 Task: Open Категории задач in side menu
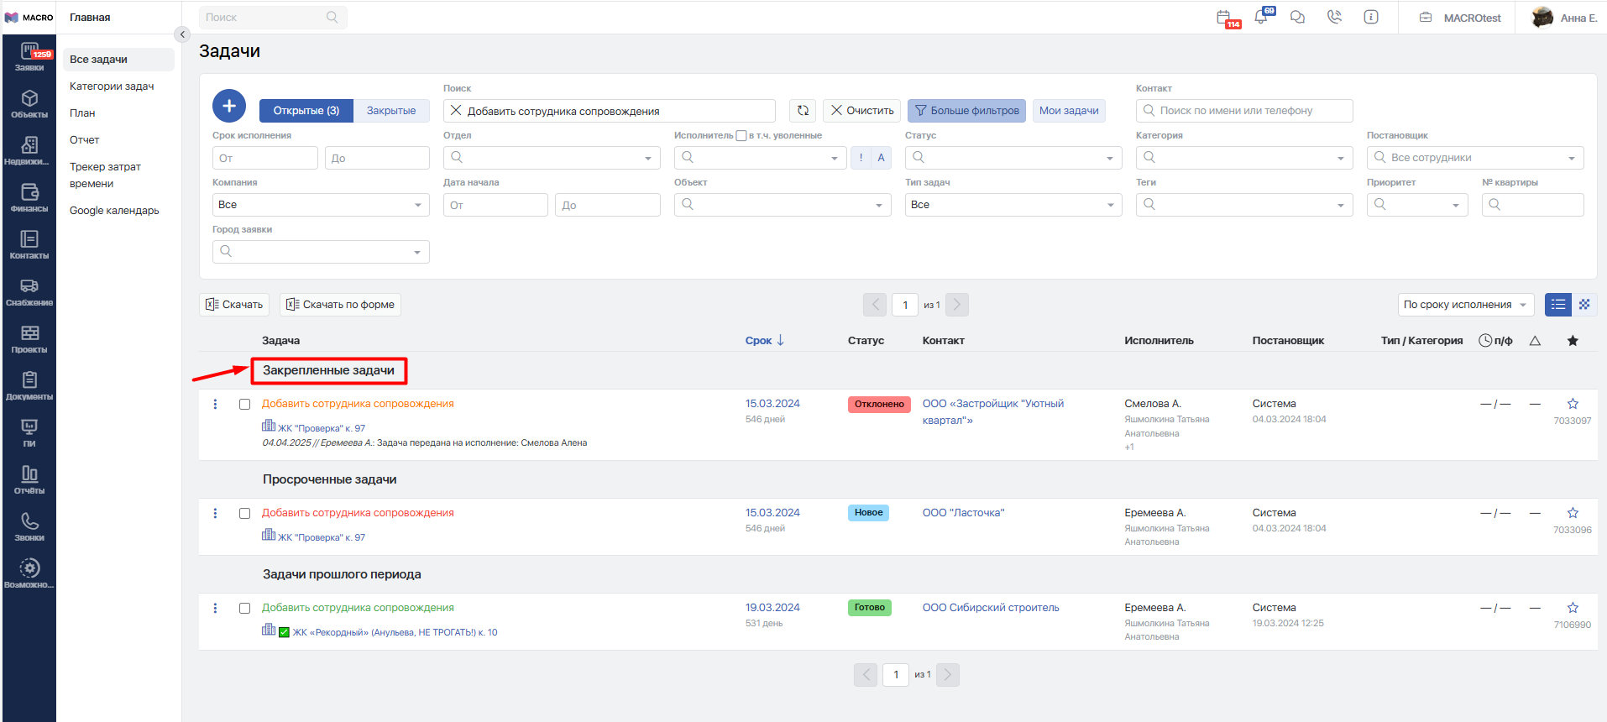tap(112, 86)
